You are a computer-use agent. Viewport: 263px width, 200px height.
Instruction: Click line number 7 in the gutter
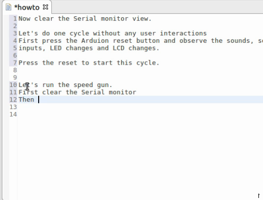[x=15, y=63]
